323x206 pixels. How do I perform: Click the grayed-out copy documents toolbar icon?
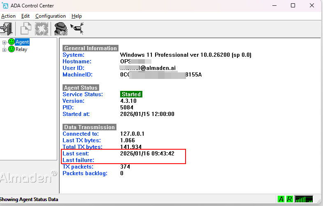[x=26, y=29]
